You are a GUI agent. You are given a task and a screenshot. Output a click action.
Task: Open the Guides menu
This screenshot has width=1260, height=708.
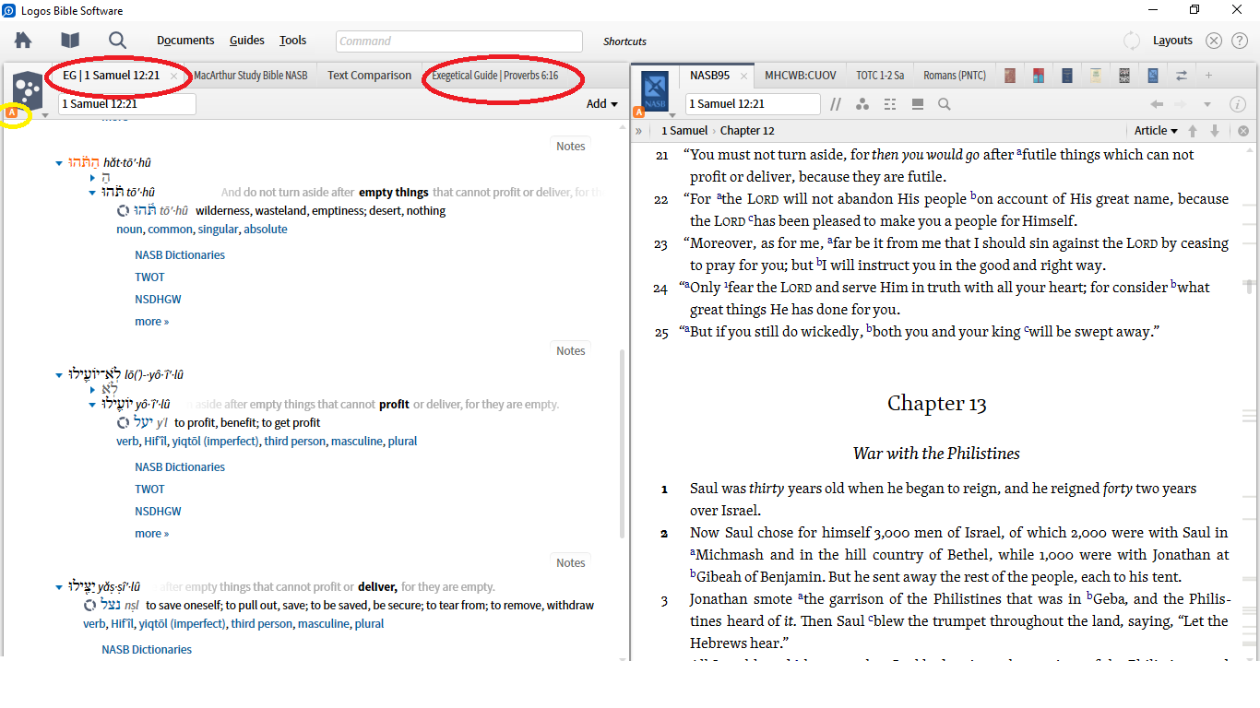pyautogui.click(x=247, y=41)
